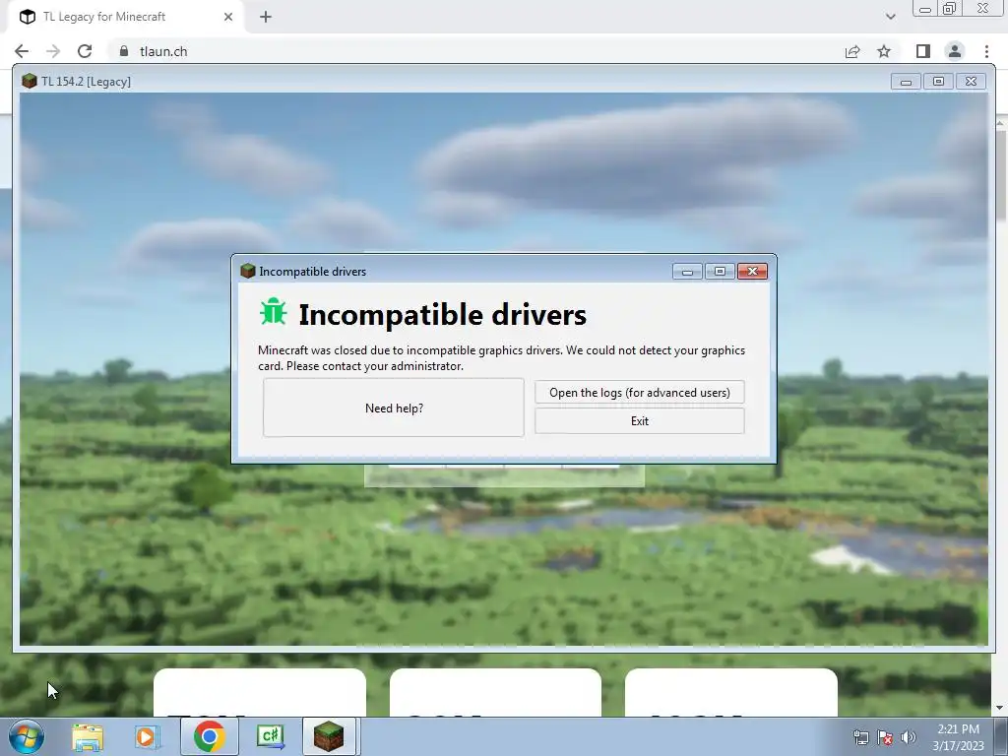Open Chrome three-dot menu
Image resolution: width=1008 pixels, height=756 pixels.
pos(986,51)
